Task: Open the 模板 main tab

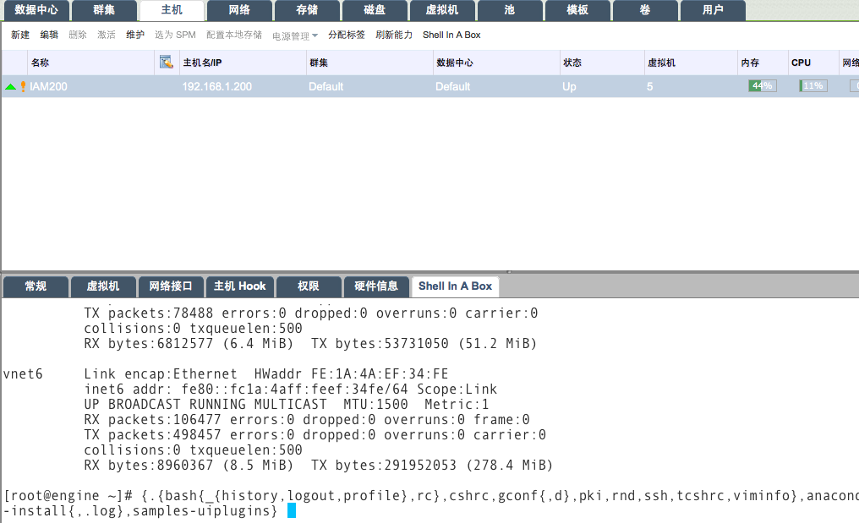Action: [x=577, y=10]
